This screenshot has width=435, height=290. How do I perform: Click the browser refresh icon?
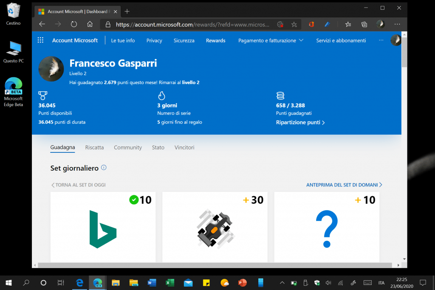click(x=74, y=25)
